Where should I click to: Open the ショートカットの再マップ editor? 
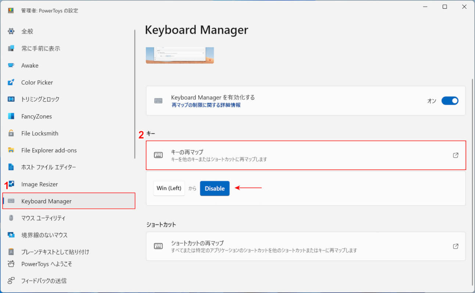(x=306, y=246)
